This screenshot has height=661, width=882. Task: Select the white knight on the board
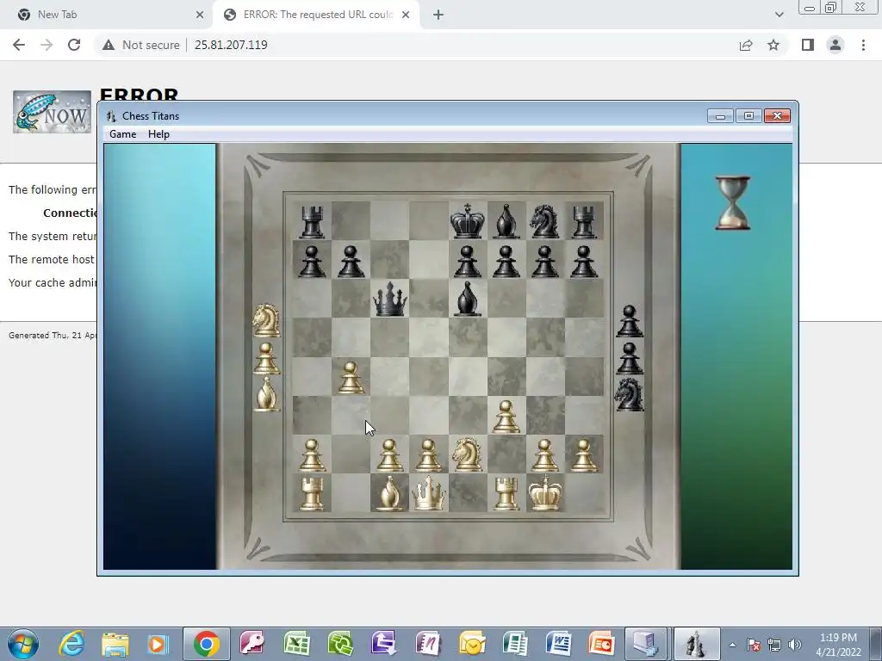tap(468, 454)
